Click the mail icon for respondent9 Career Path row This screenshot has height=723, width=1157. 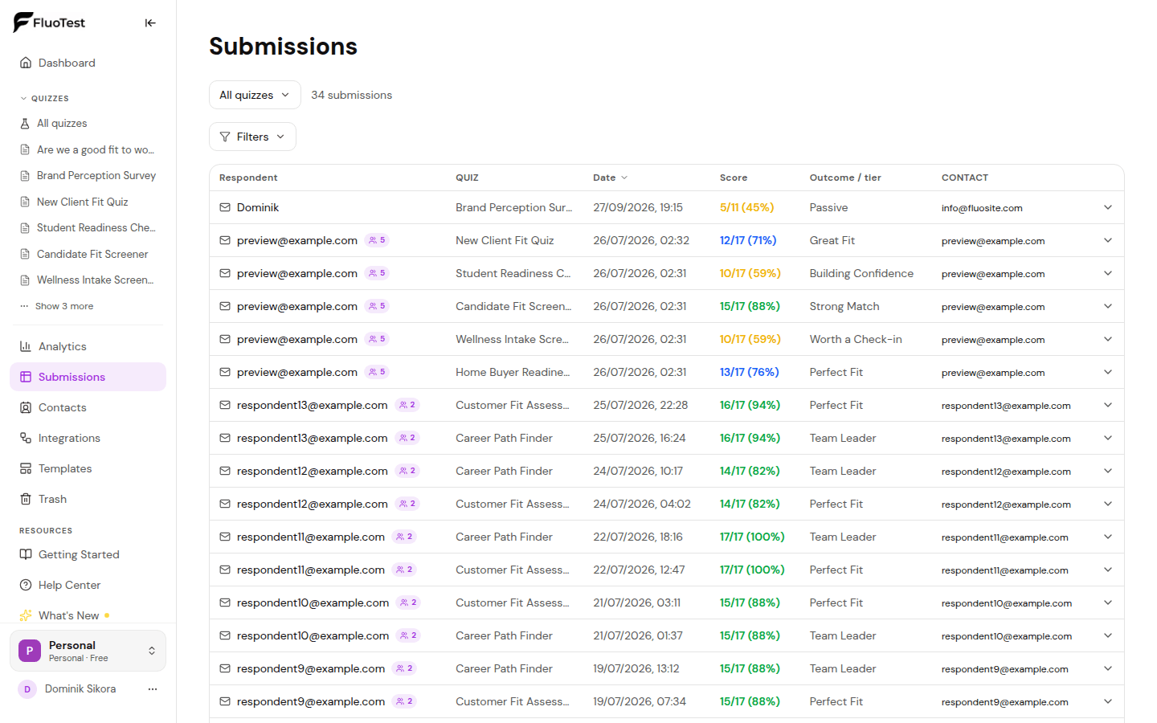pyautogui.click(x=225, y=668)
